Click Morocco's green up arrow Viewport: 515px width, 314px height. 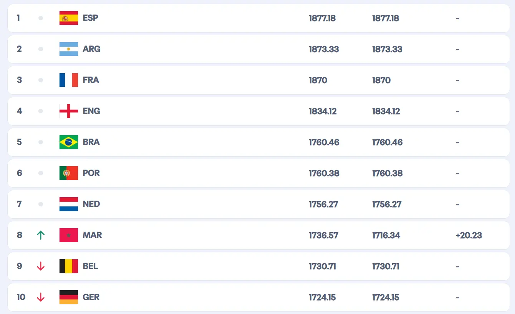coord(41,235)
